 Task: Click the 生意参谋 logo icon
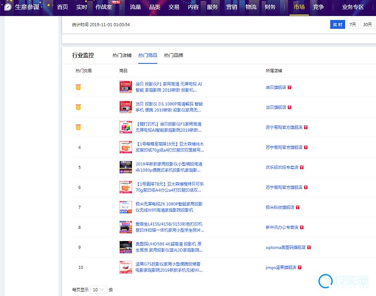tap(8, 7)
